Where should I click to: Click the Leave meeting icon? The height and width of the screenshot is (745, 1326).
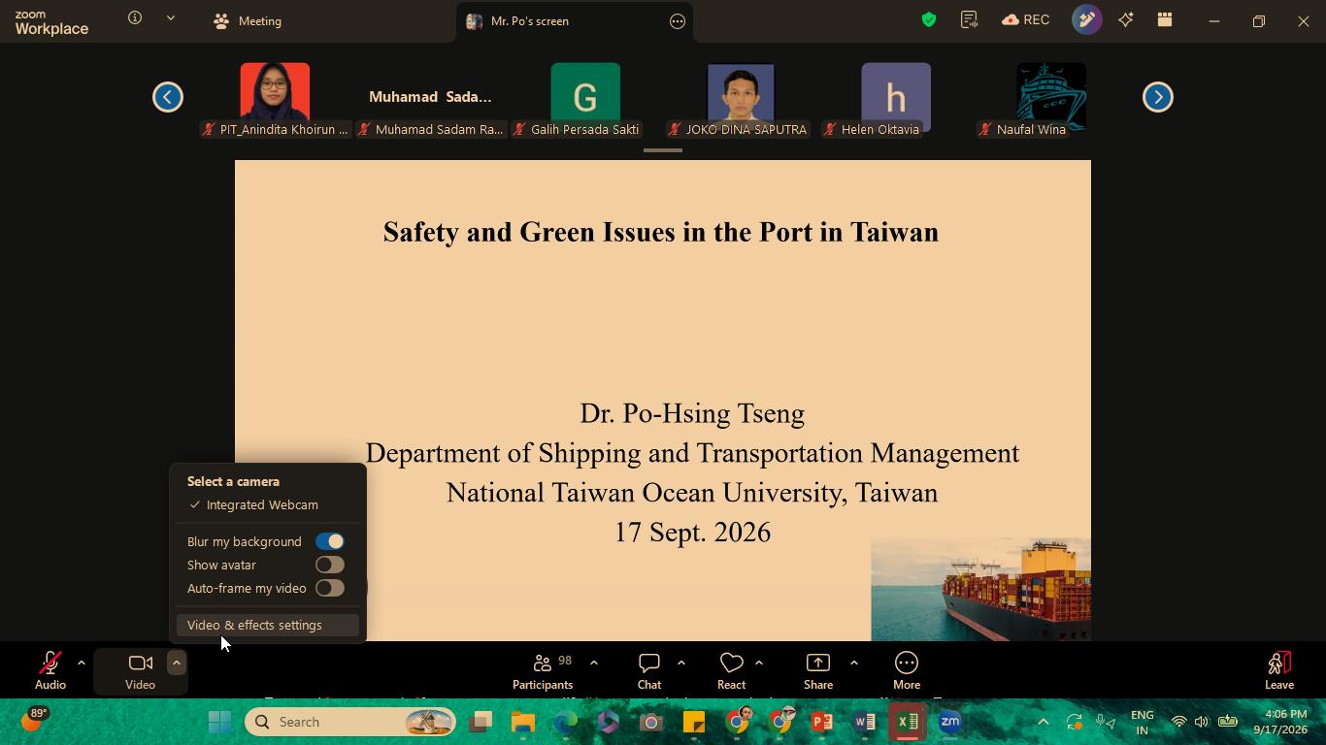1279,664
